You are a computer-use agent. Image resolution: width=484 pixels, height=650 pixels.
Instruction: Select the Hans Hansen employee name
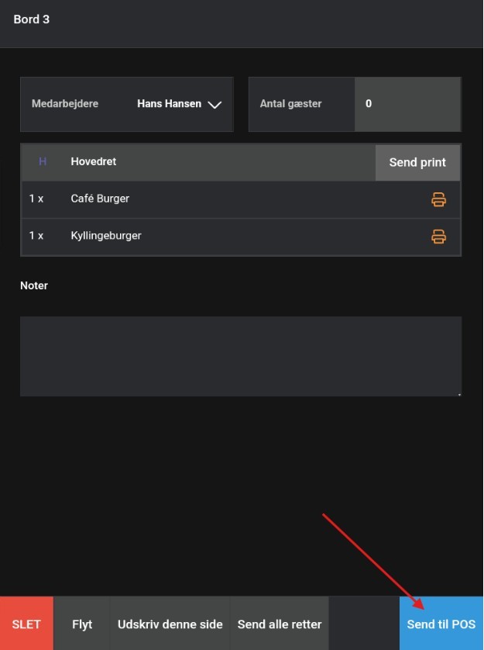click(169, 104)
